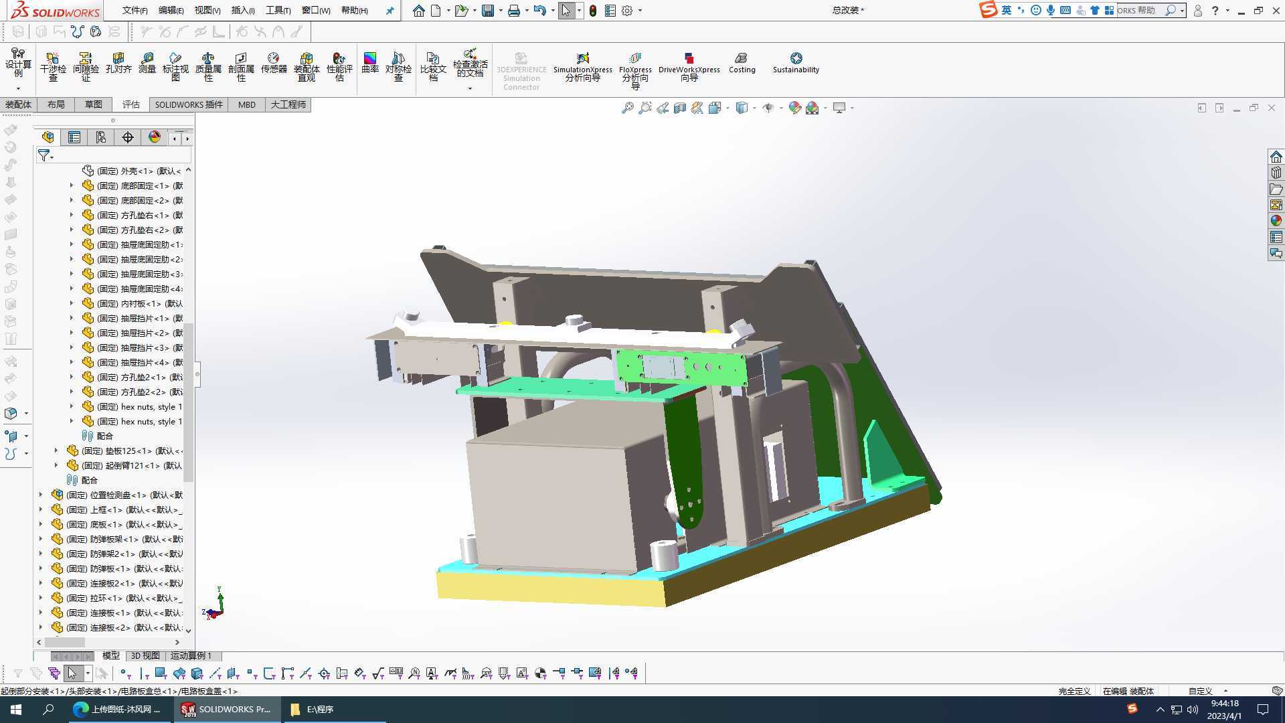Image resolution: width=1285 pixels, height=723 pixels.
Task: Switch to the 草图 ribbon tab
Action: click(93, 104)
